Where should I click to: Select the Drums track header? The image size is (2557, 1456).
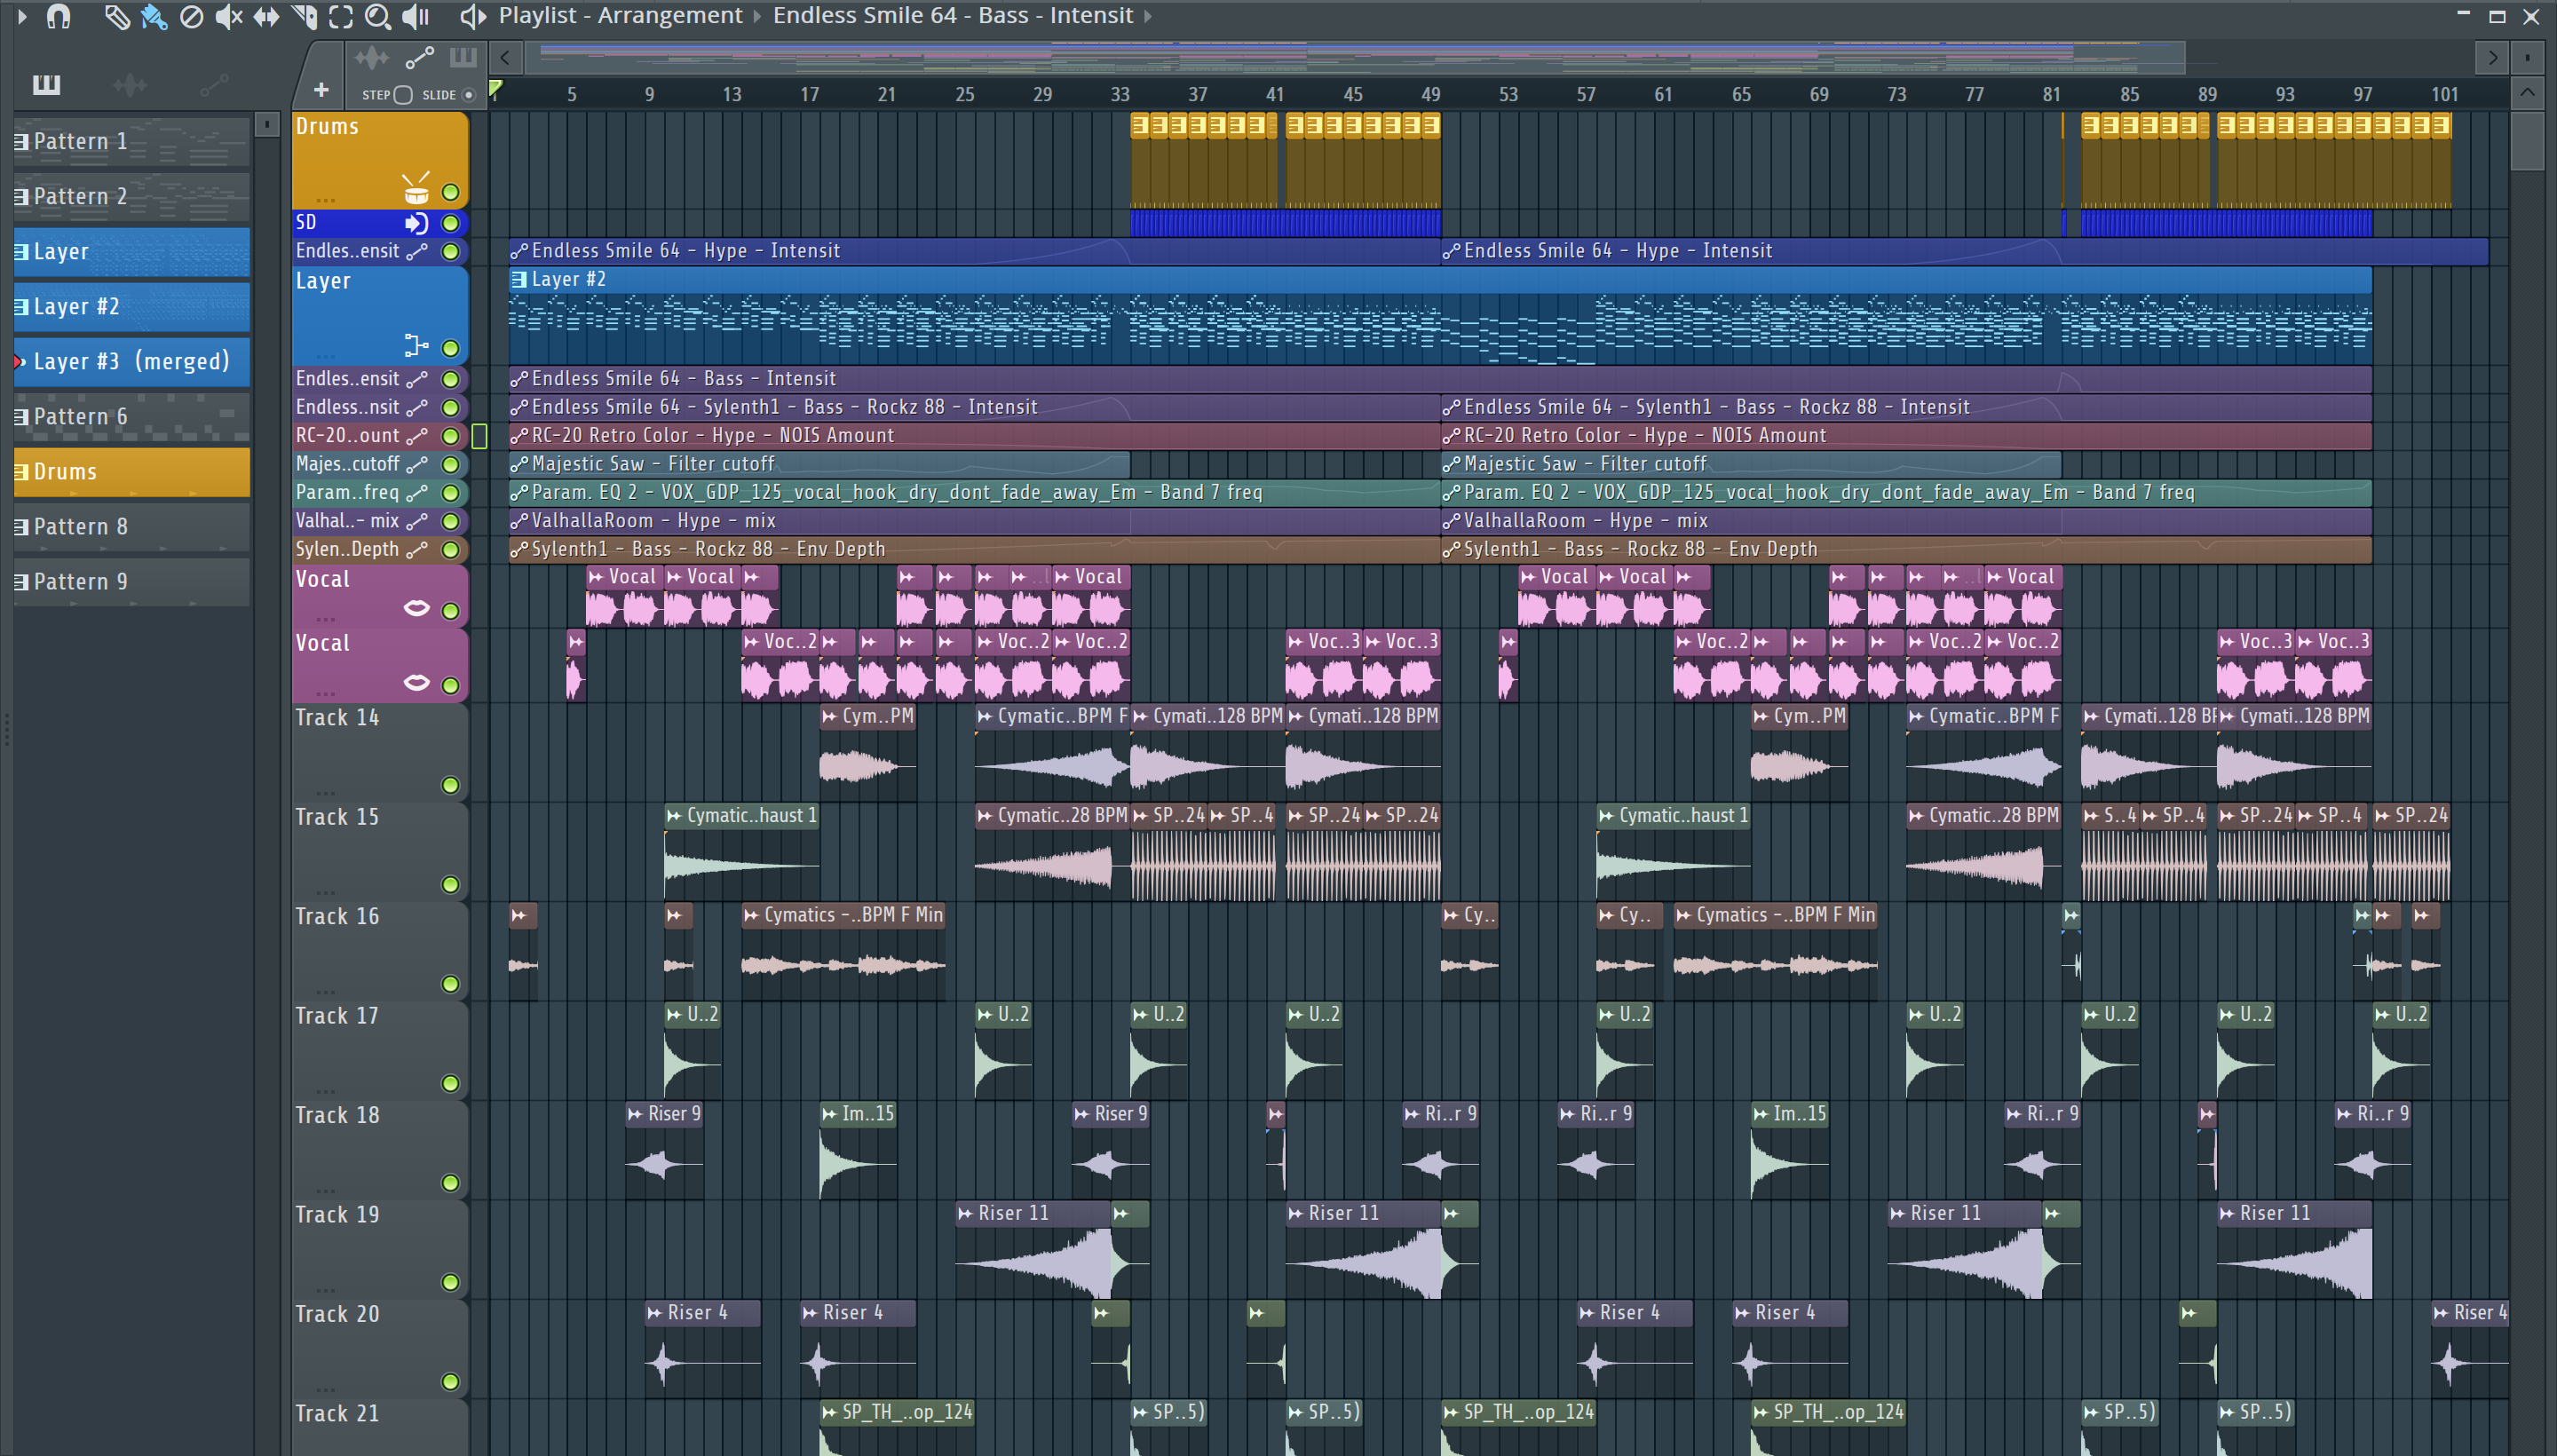coord(380,160)
